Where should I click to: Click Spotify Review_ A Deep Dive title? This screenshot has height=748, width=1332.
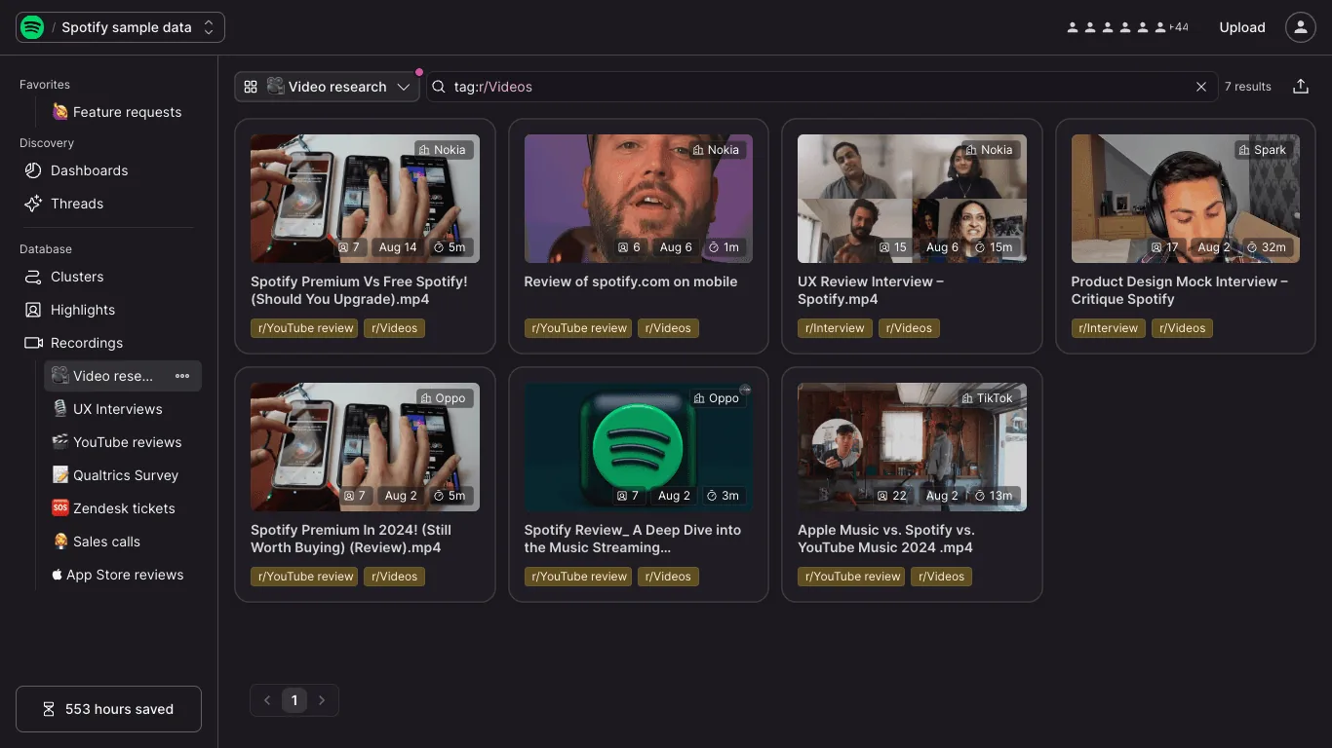[x=633, y=539]
